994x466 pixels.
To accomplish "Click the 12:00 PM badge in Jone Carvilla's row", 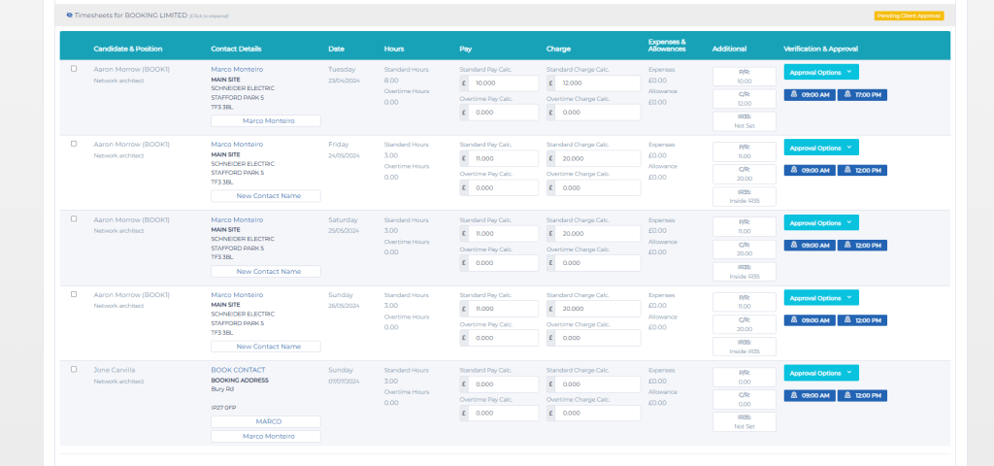I will coord(862,396).
